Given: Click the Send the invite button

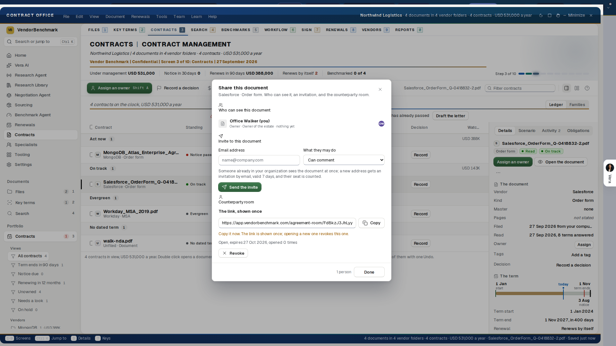Looking at the screenshot, I should click(x=240, y=187).
